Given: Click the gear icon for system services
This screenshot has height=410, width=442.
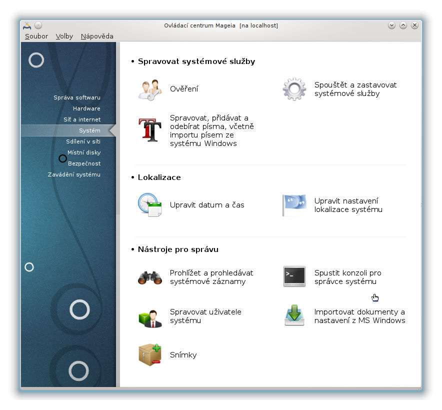Looking at the screenshot, I should tap(294, 89).
